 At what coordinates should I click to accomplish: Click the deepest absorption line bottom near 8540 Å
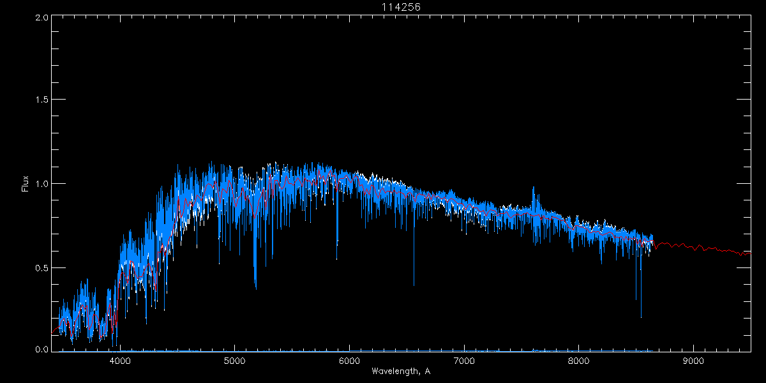(x=641, y=316)
